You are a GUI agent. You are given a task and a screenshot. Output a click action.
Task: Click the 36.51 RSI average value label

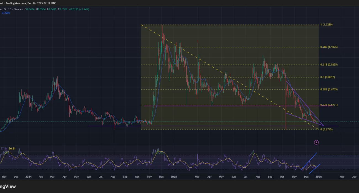pyautogui.click(x=12, y=149)
